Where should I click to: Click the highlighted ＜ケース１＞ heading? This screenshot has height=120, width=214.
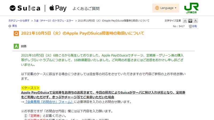(30, 88)
